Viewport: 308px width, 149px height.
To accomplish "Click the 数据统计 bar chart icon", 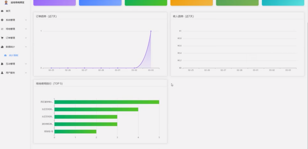I will point(2,47).
